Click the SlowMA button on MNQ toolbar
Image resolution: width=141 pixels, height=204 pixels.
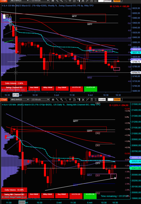point(102,100)
